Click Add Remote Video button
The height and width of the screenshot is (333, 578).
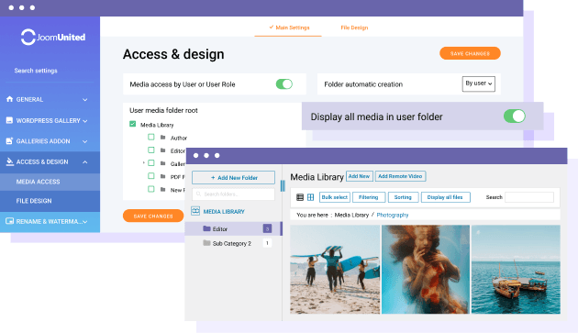[x=400, y=176]
